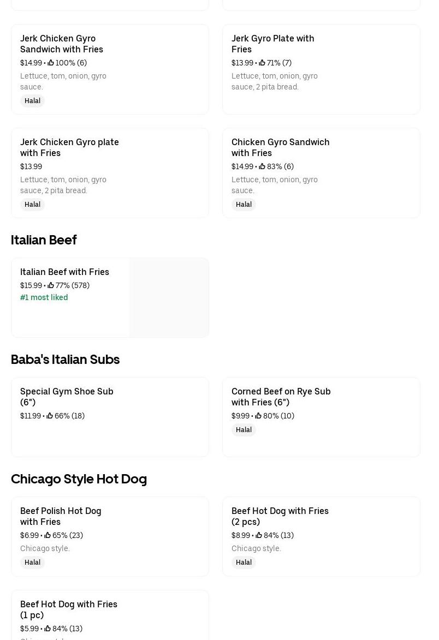Click the "#1 most liked" label
This screenshot has width=439, height=640.
point(44,297)
